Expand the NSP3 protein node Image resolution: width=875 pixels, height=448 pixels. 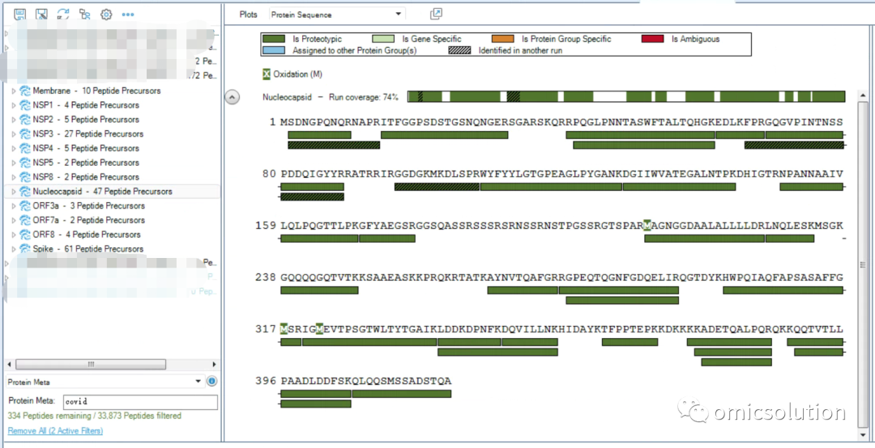tap(14, 133)
